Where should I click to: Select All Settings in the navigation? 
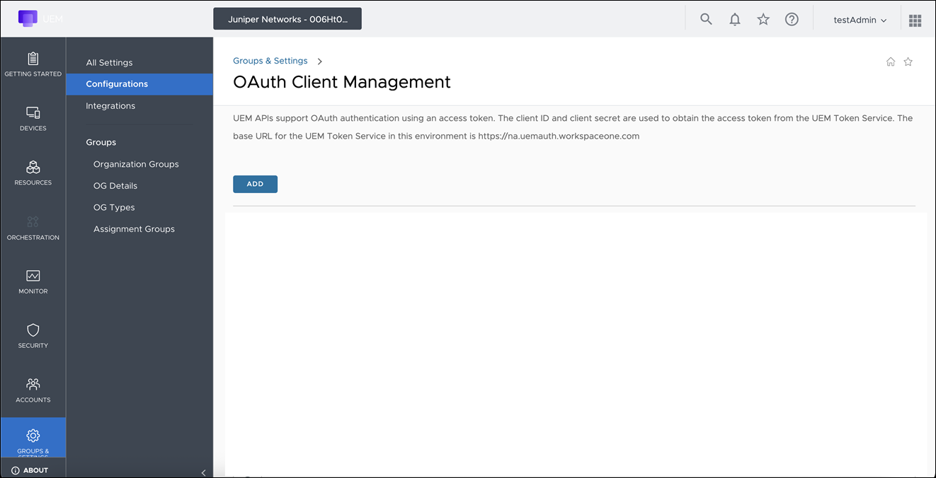109,62
